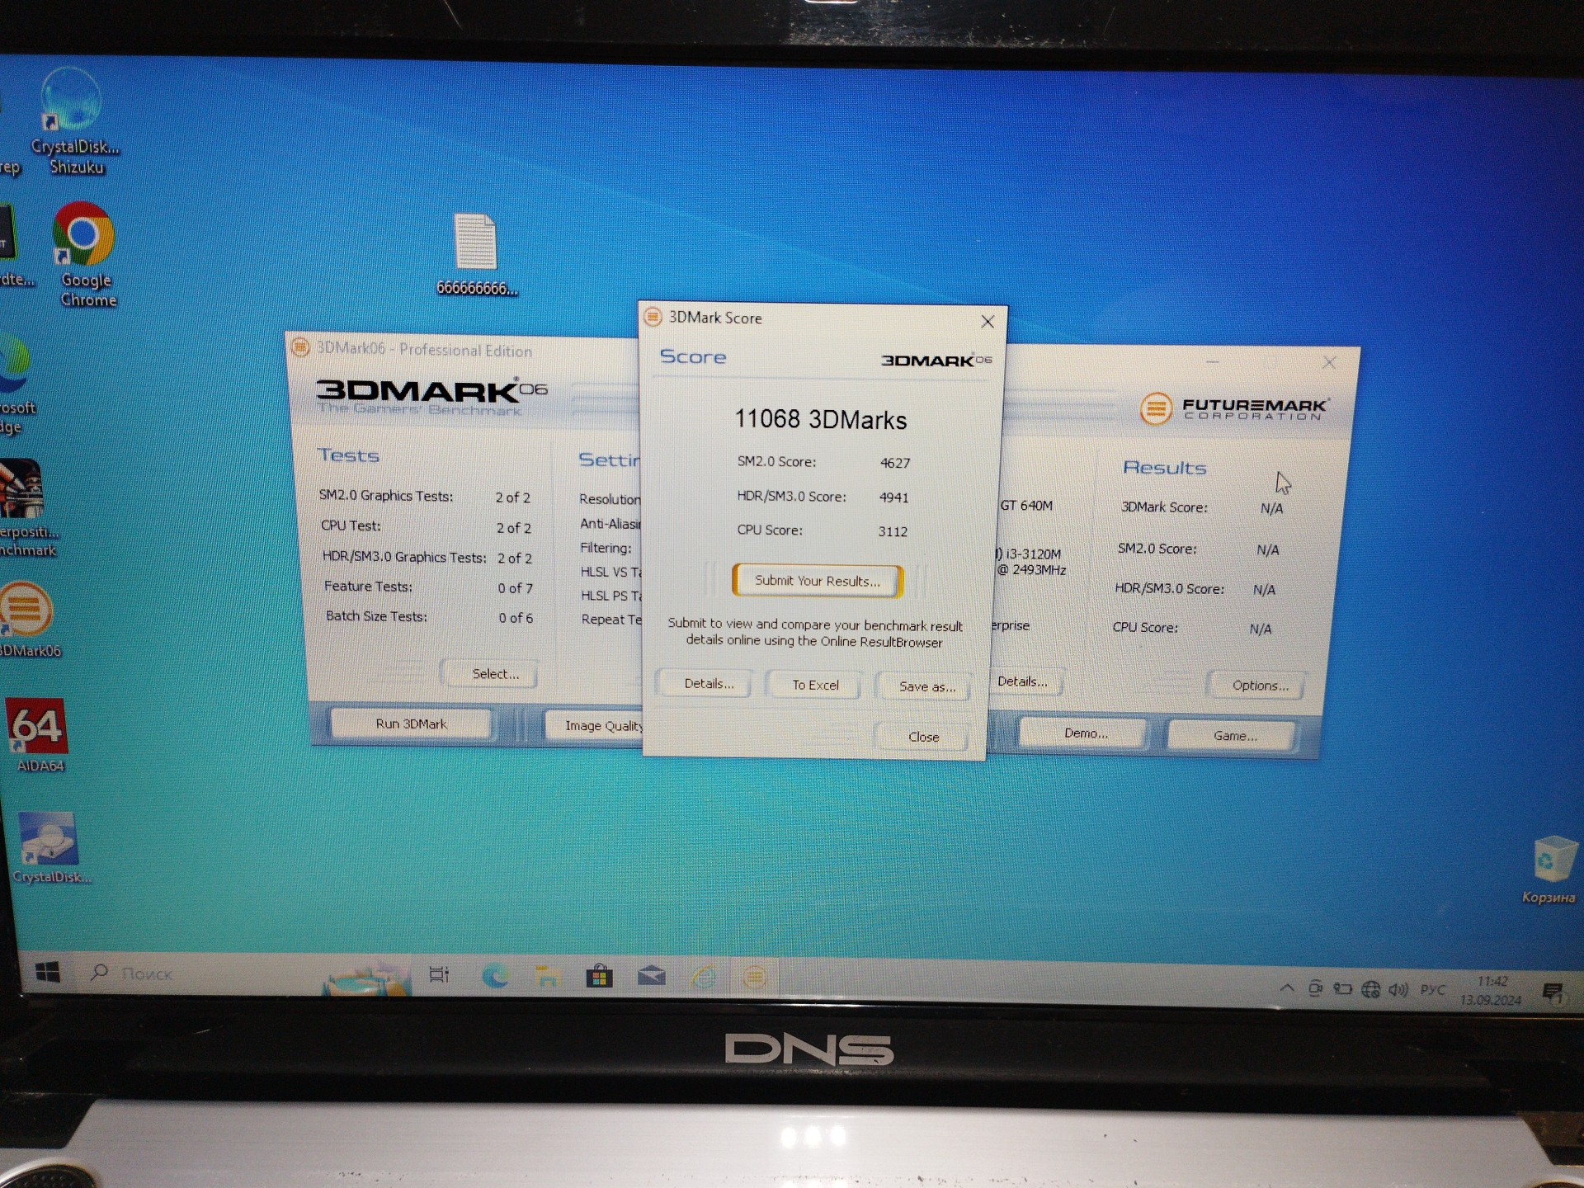Open the Mail app from taskbar
This screenshot has height=1188, width=1584.
coord(652,978)
